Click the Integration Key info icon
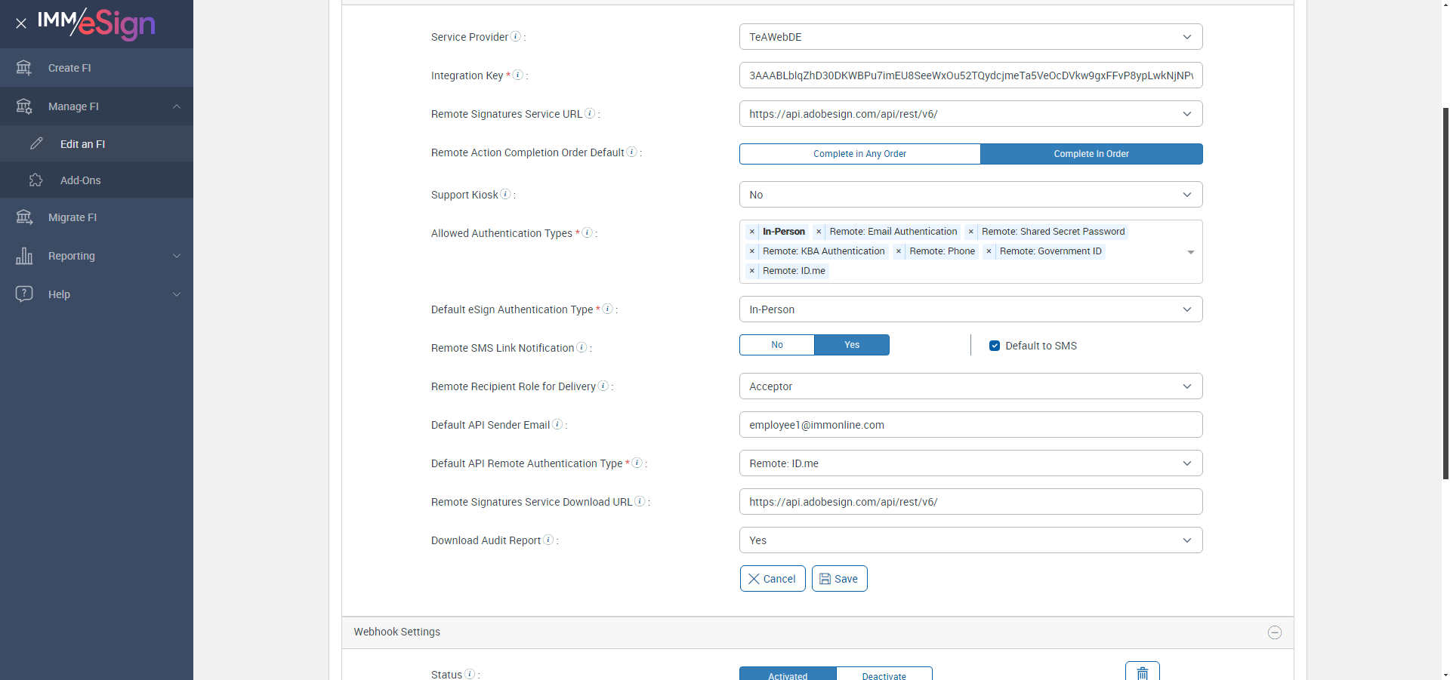Screen dimensions: 1450x680 518,75
